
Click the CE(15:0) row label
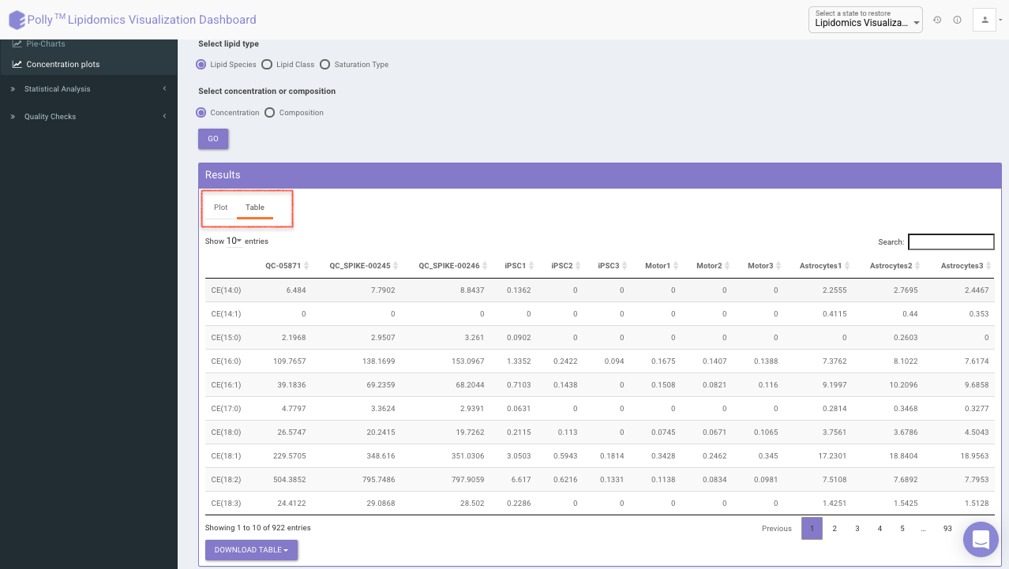(226, 338)
